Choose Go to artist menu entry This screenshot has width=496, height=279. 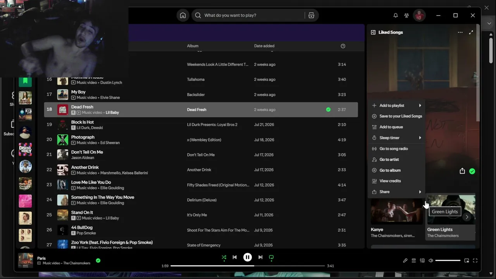[396, 160]
